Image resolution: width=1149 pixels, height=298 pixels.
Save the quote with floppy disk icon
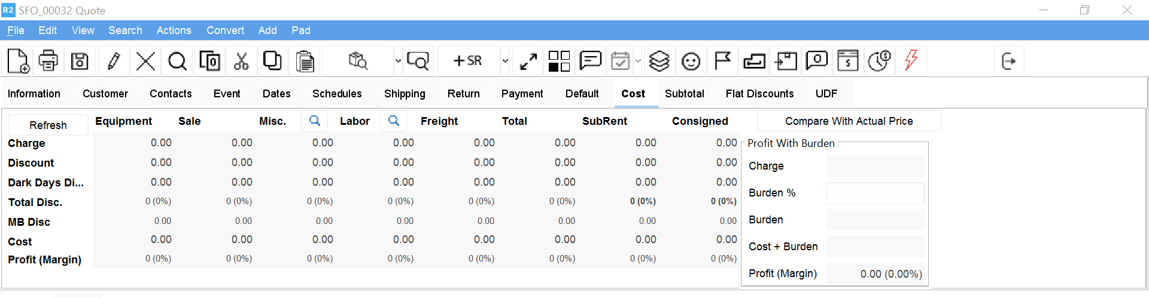click(x=80, y=61)
